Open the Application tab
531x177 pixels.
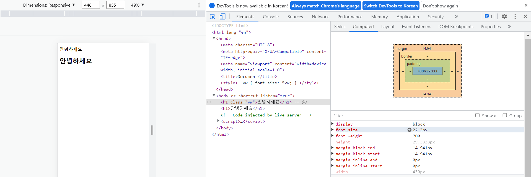tap(408, 17)
